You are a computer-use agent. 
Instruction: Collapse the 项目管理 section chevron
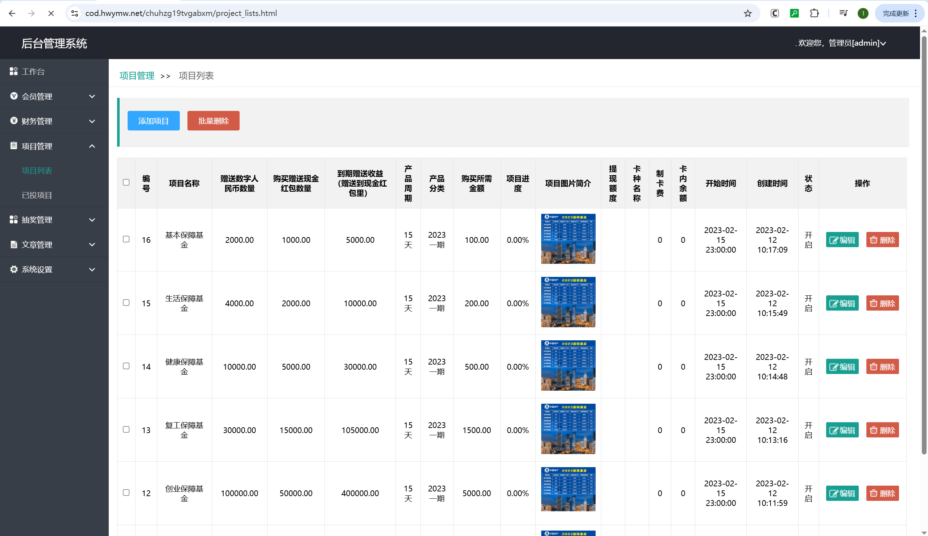click(x=92, y=146)
